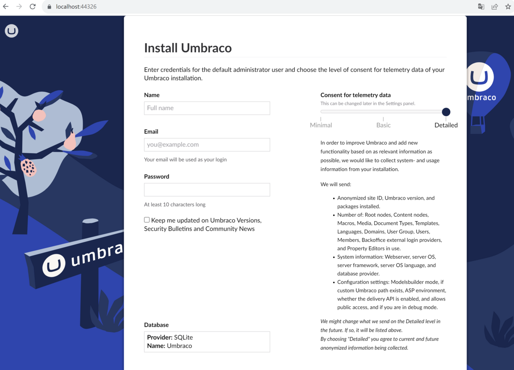Click the Password input field
This screenshot has width=514, height=370.
click(207, 190)
